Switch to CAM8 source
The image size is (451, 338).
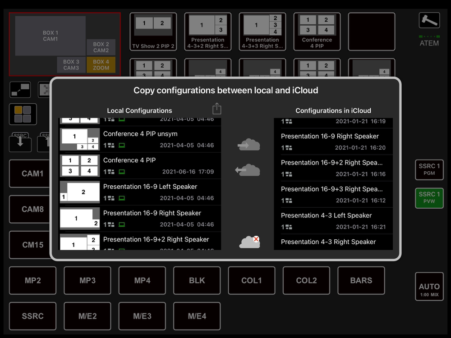(x=32, y=209)
